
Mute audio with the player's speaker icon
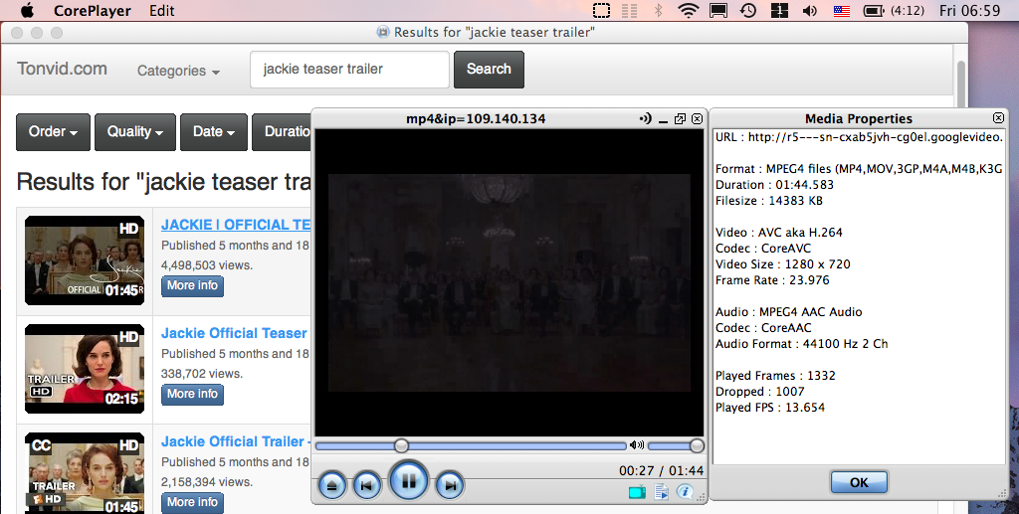coord(637,445)
